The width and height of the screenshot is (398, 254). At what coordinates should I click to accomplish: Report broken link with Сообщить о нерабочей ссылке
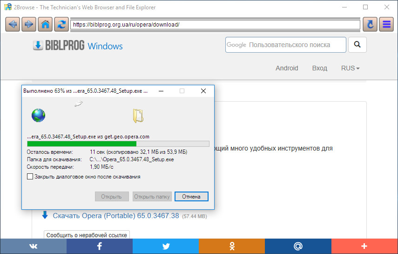[87, 235]
